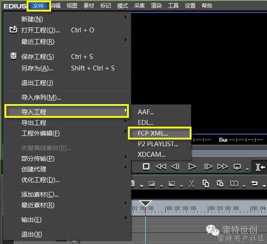Click the Loop playback icon

point(237,167)
